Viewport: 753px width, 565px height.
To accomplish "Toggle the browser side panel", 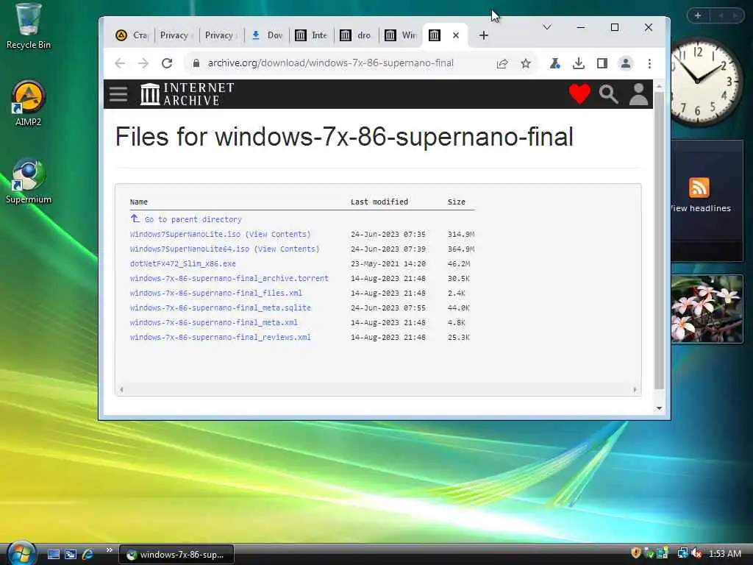I will click(602, 63).
